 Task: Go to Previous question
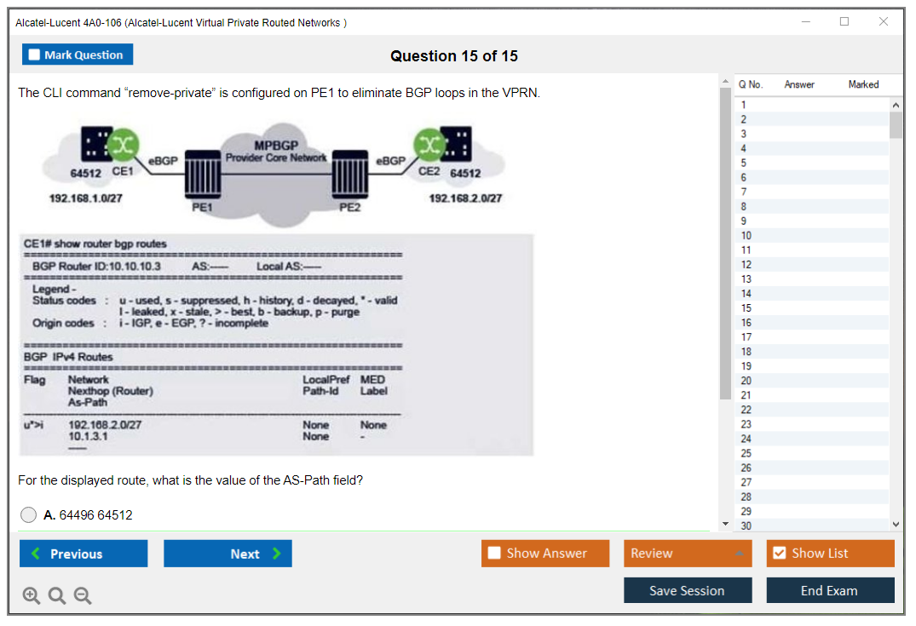[84, 554]
